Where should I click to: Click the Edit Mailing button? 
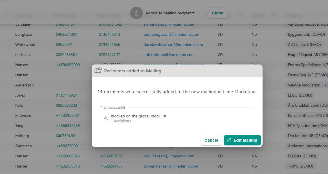tap(242, 140)
